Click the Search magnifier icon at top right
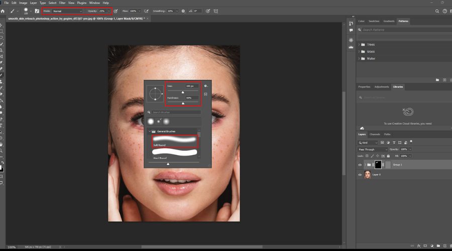The height and width of the screenshot is (251, 452). tap(437, 11)
